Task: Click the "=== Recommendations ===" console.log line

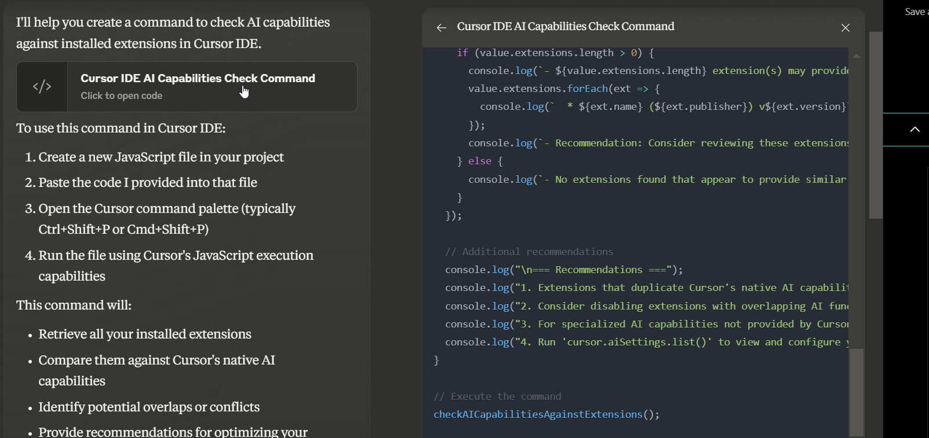Action: tap(563, 270)
